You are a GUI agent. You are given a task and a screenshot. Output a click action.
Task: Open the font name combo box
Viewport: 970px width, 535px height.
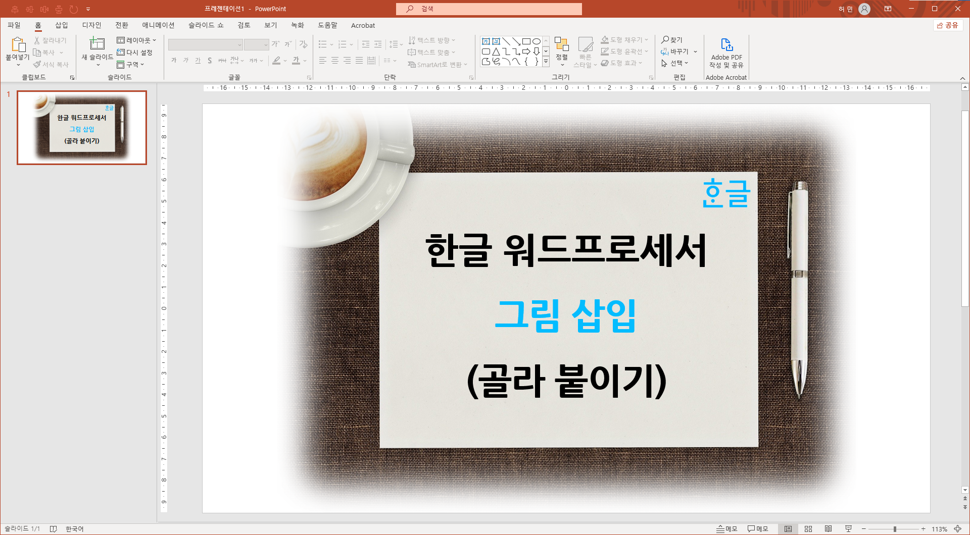click(x=206, y=45)
